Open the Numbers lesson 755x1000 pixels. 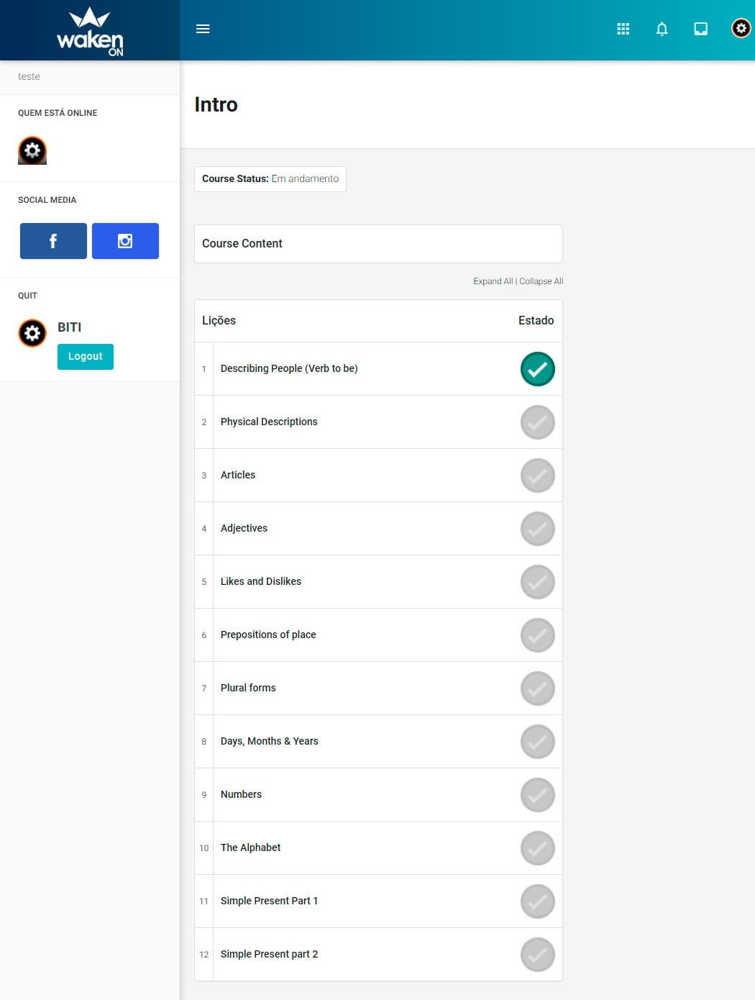pos(241,794)
